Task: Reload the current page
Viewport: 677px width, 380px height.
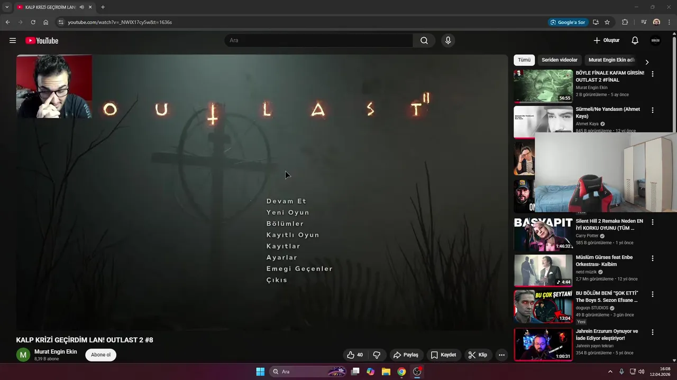Action: pos(33,22)
